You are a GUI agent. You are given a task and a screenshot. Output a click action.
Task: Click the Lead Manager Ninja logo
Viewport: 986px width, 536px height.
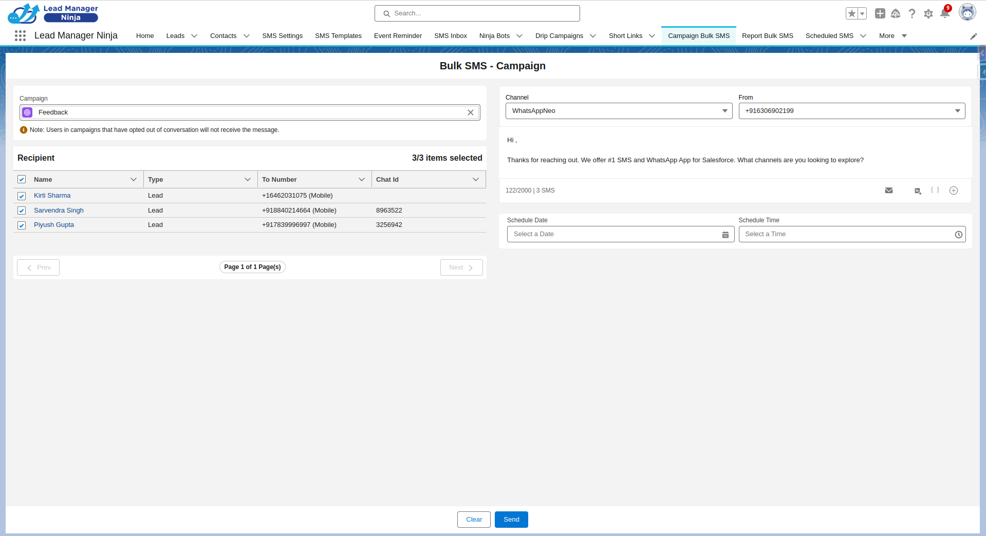pos(53,13)
